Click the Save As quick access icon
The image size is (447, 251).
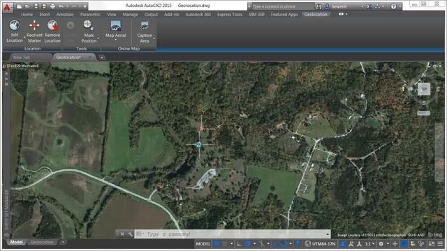click(x=44, y=6)
